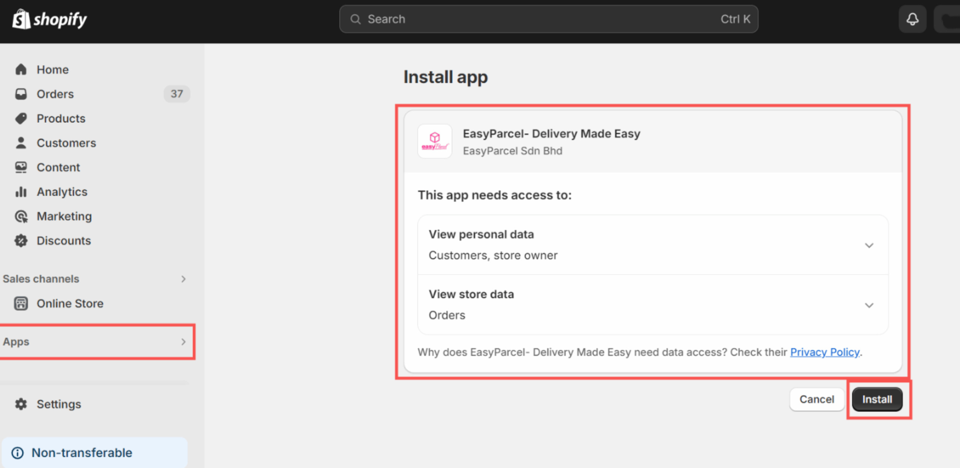Click the Install button

click(x=877, y=399)
